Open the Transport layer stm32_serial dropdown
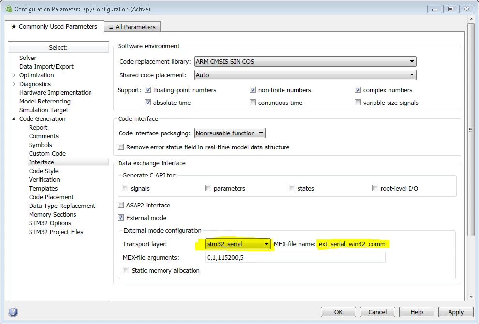The image size is (479, 324). (238, 244)
